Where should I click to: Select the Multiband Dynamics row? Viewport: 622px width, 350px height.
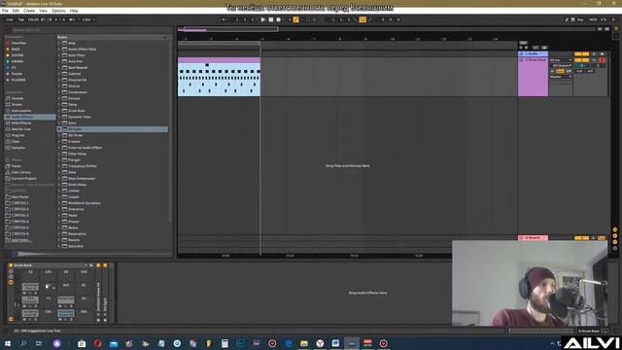113,203
